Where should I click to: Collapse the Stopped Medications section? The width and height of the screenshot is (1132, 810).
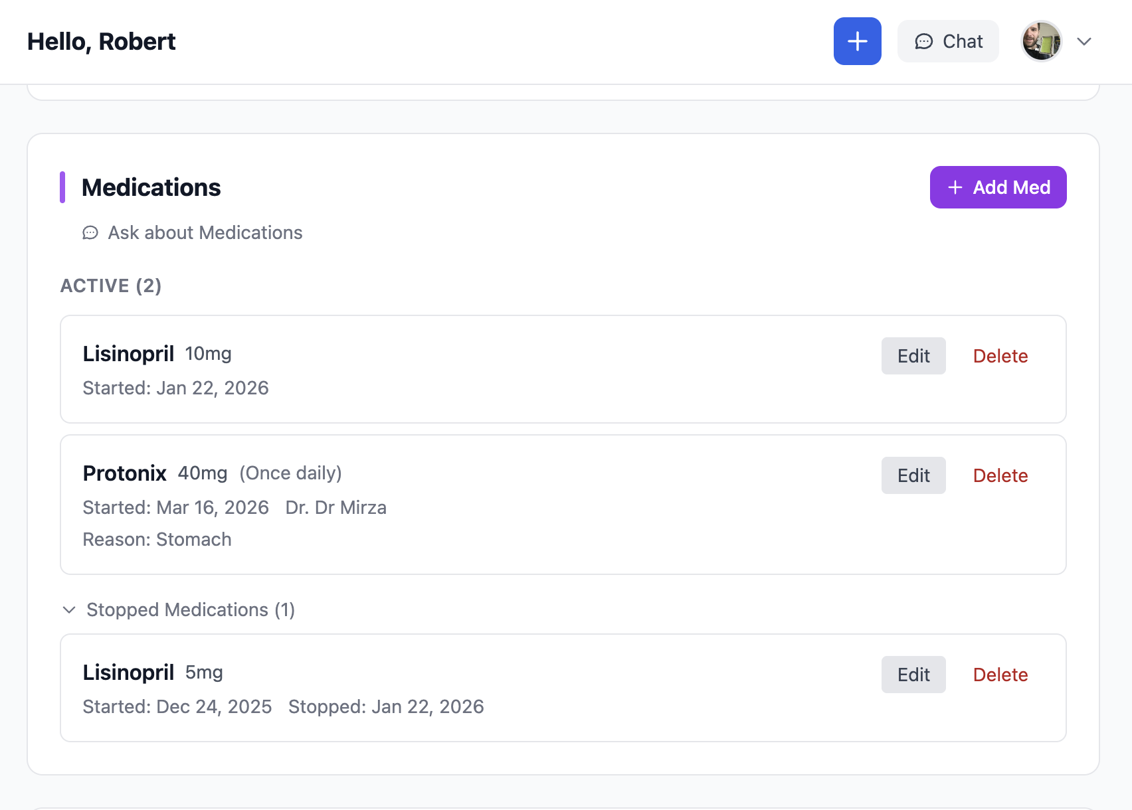[69, 609]
